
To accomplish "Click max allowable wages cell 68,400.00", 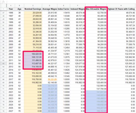I will pos(96,19).
